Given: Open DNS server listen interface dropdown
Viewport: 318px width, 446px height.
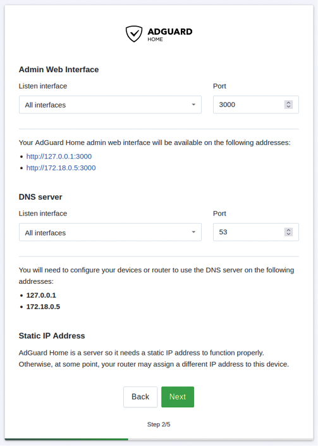Looking at the screenshot, I should click(110, 232).
